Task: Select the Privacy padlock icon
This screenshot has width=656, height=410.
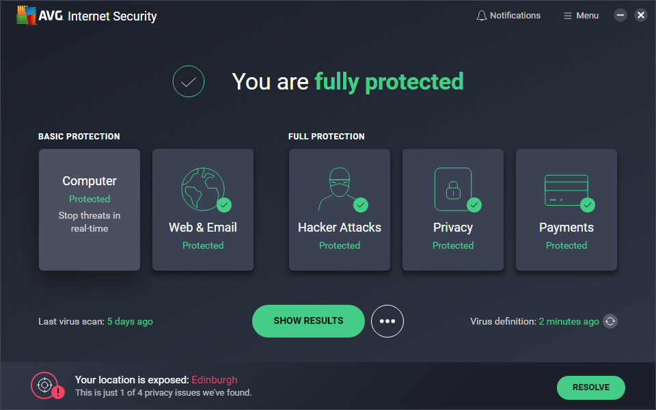Action: (453, 189)
